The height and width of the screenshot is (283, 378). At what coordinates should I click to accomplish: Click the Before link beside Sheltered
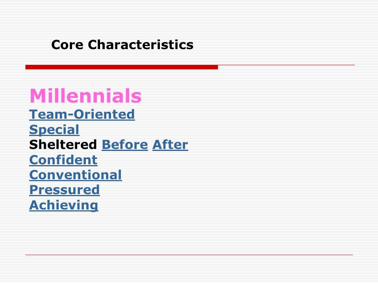point(125,145)
